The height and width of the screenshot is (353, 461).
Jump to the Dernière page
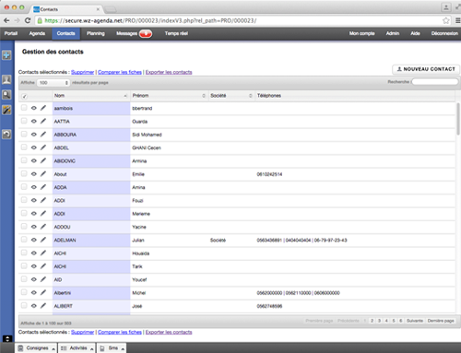[441, 321]
